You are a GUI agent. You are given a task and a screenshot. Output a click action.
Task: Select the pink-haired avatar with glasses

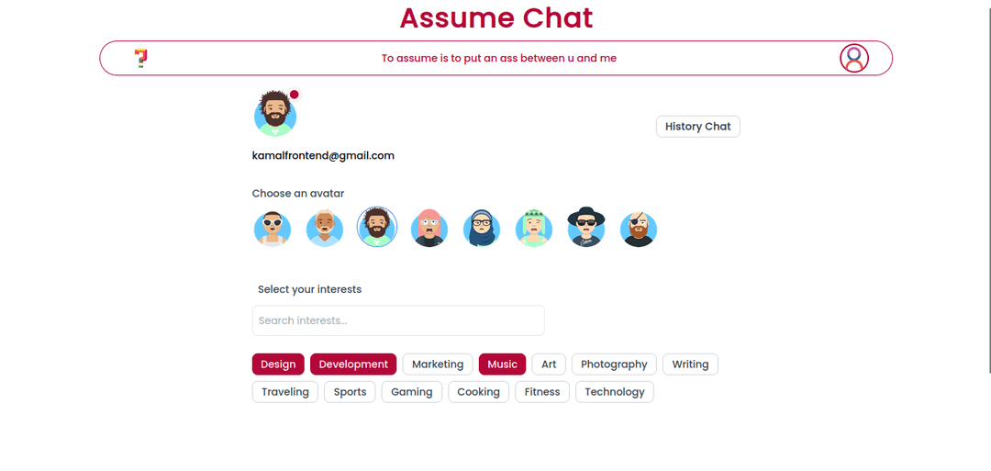(429, 228)
